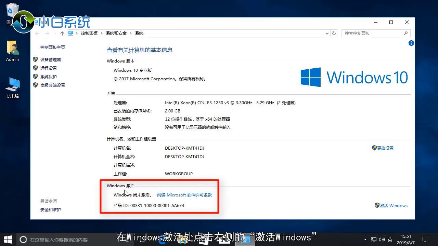Screen dimensions: 438x246
Task: Click the computer icon in address bar
Action: pyautogui.click(x=70, y=33)
